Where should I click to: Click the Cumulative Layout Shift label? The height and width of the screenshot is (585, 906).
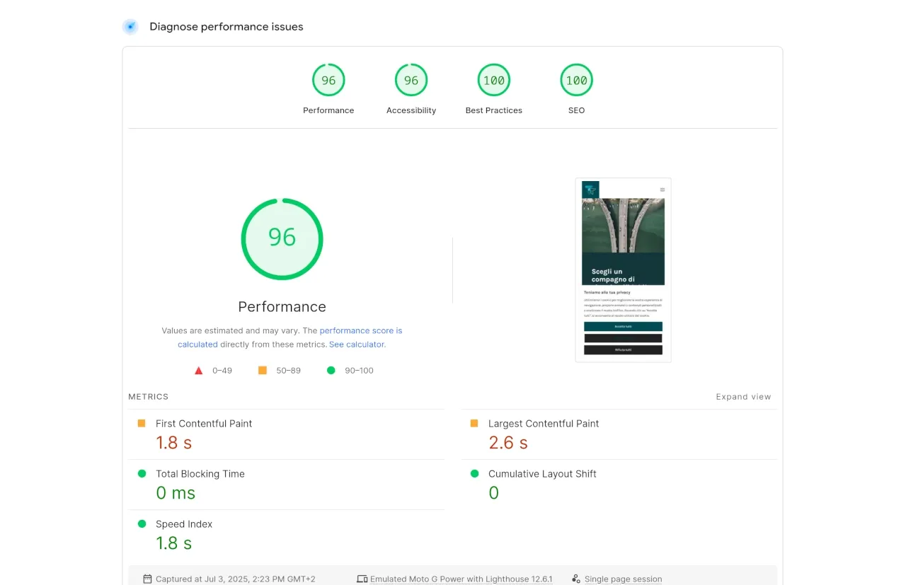pyautogui.click(x=542, y=474)
